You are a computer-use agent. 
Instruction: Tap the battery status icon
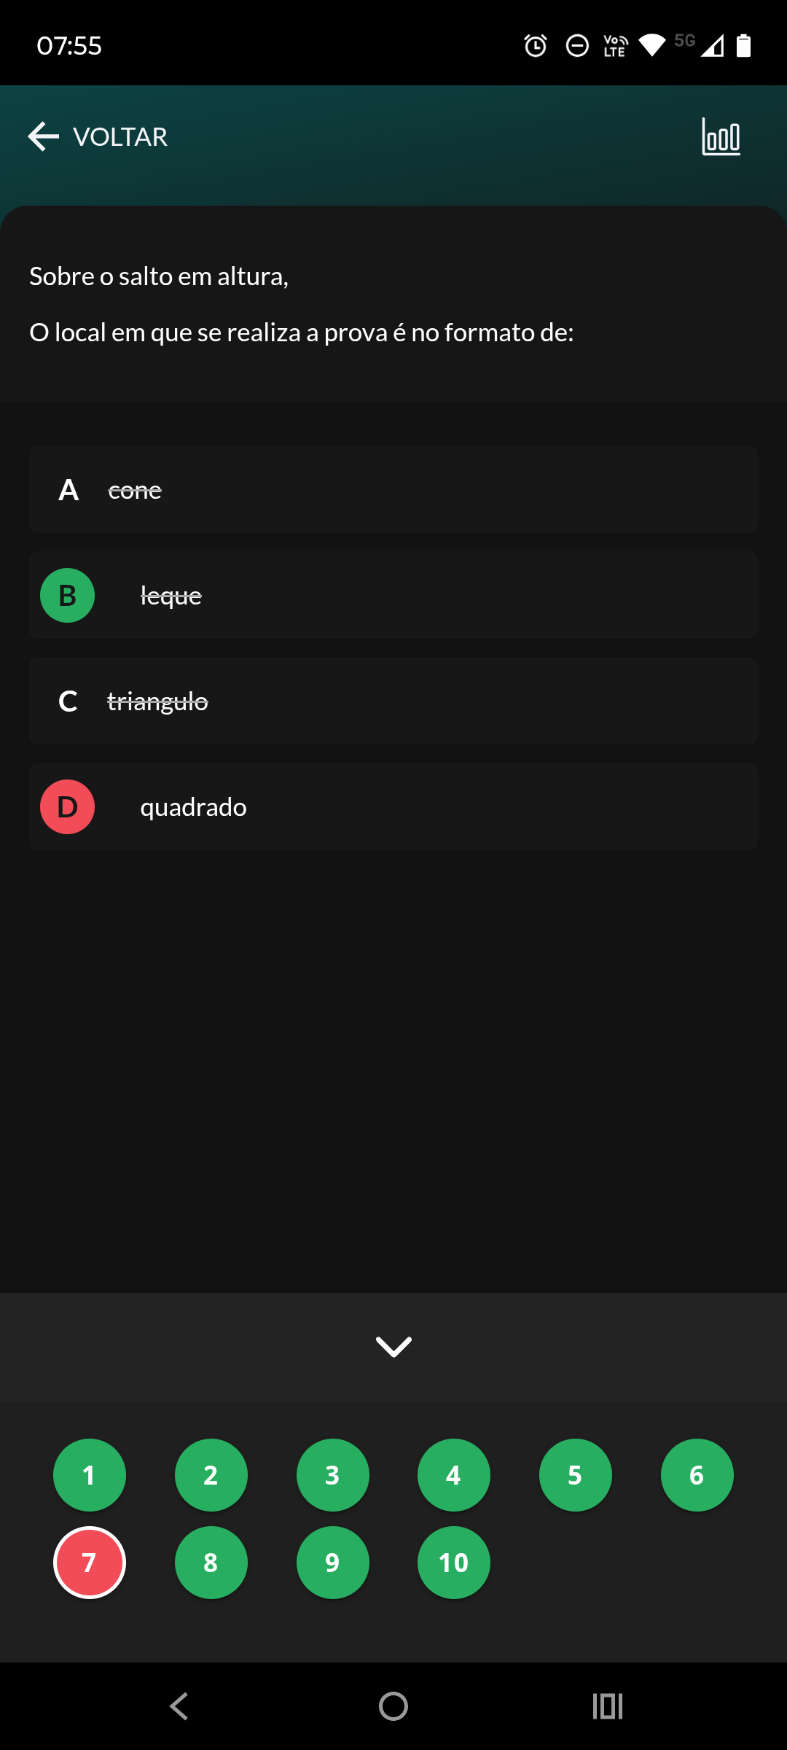743,46
